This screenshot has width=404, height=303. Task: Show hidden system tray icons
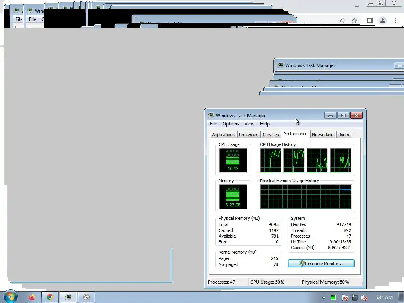(x=324, y=297)
